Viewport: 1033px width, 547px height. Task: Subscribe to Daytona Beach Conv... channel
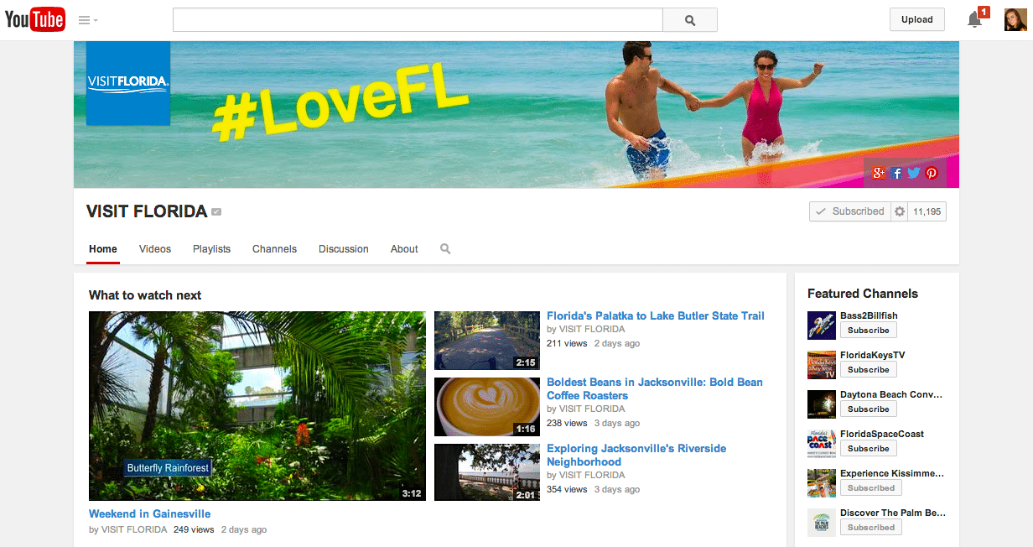point(869,409)
